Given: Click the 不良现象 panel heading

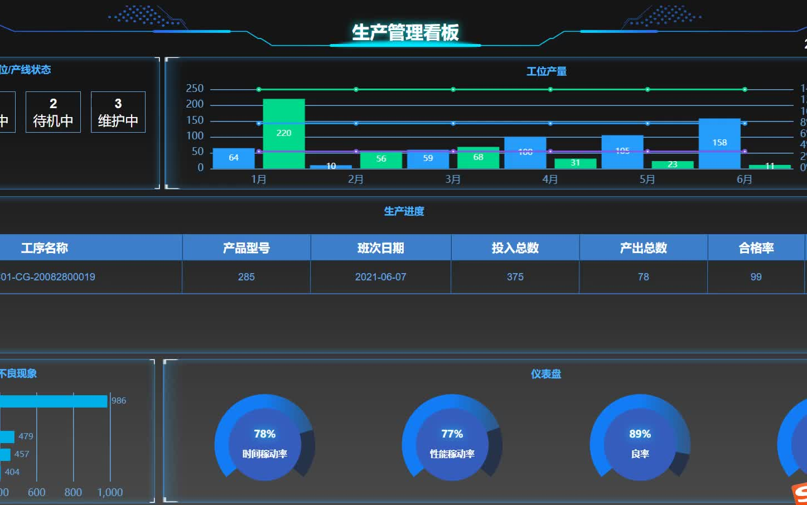Looking at the screenshot, I should [x=18, y=373].
